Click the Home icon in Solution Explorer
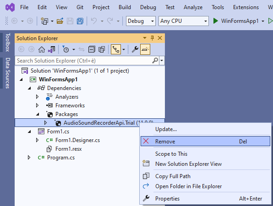The height and width of the screenshot is (206, 273). tap(42, 49)
